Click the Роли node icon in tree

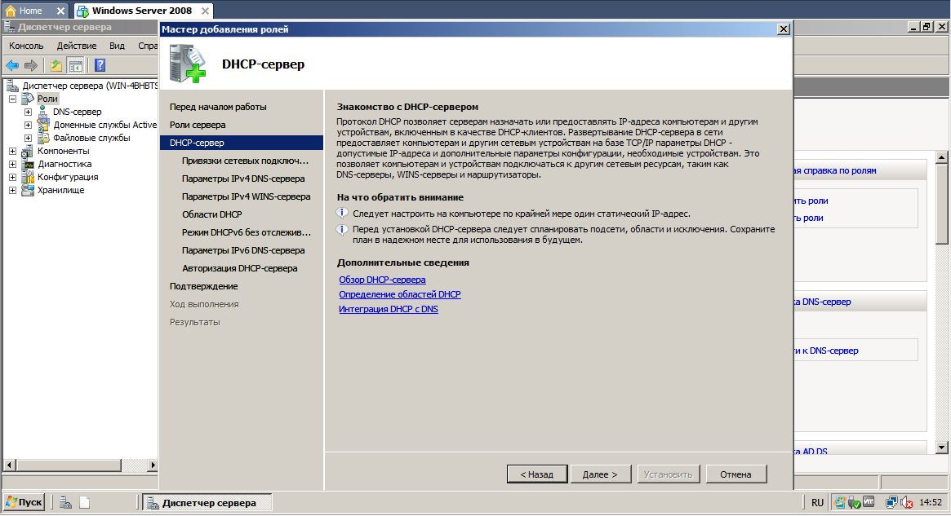(x=28, y=99)
